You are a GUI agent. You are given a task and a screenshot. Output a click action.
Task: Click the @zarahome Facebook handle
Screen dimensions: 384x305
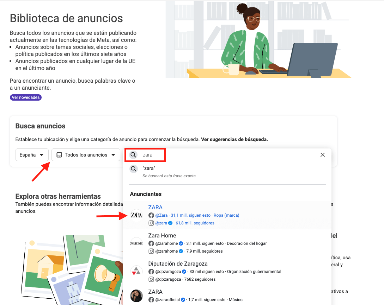[166, 243]
